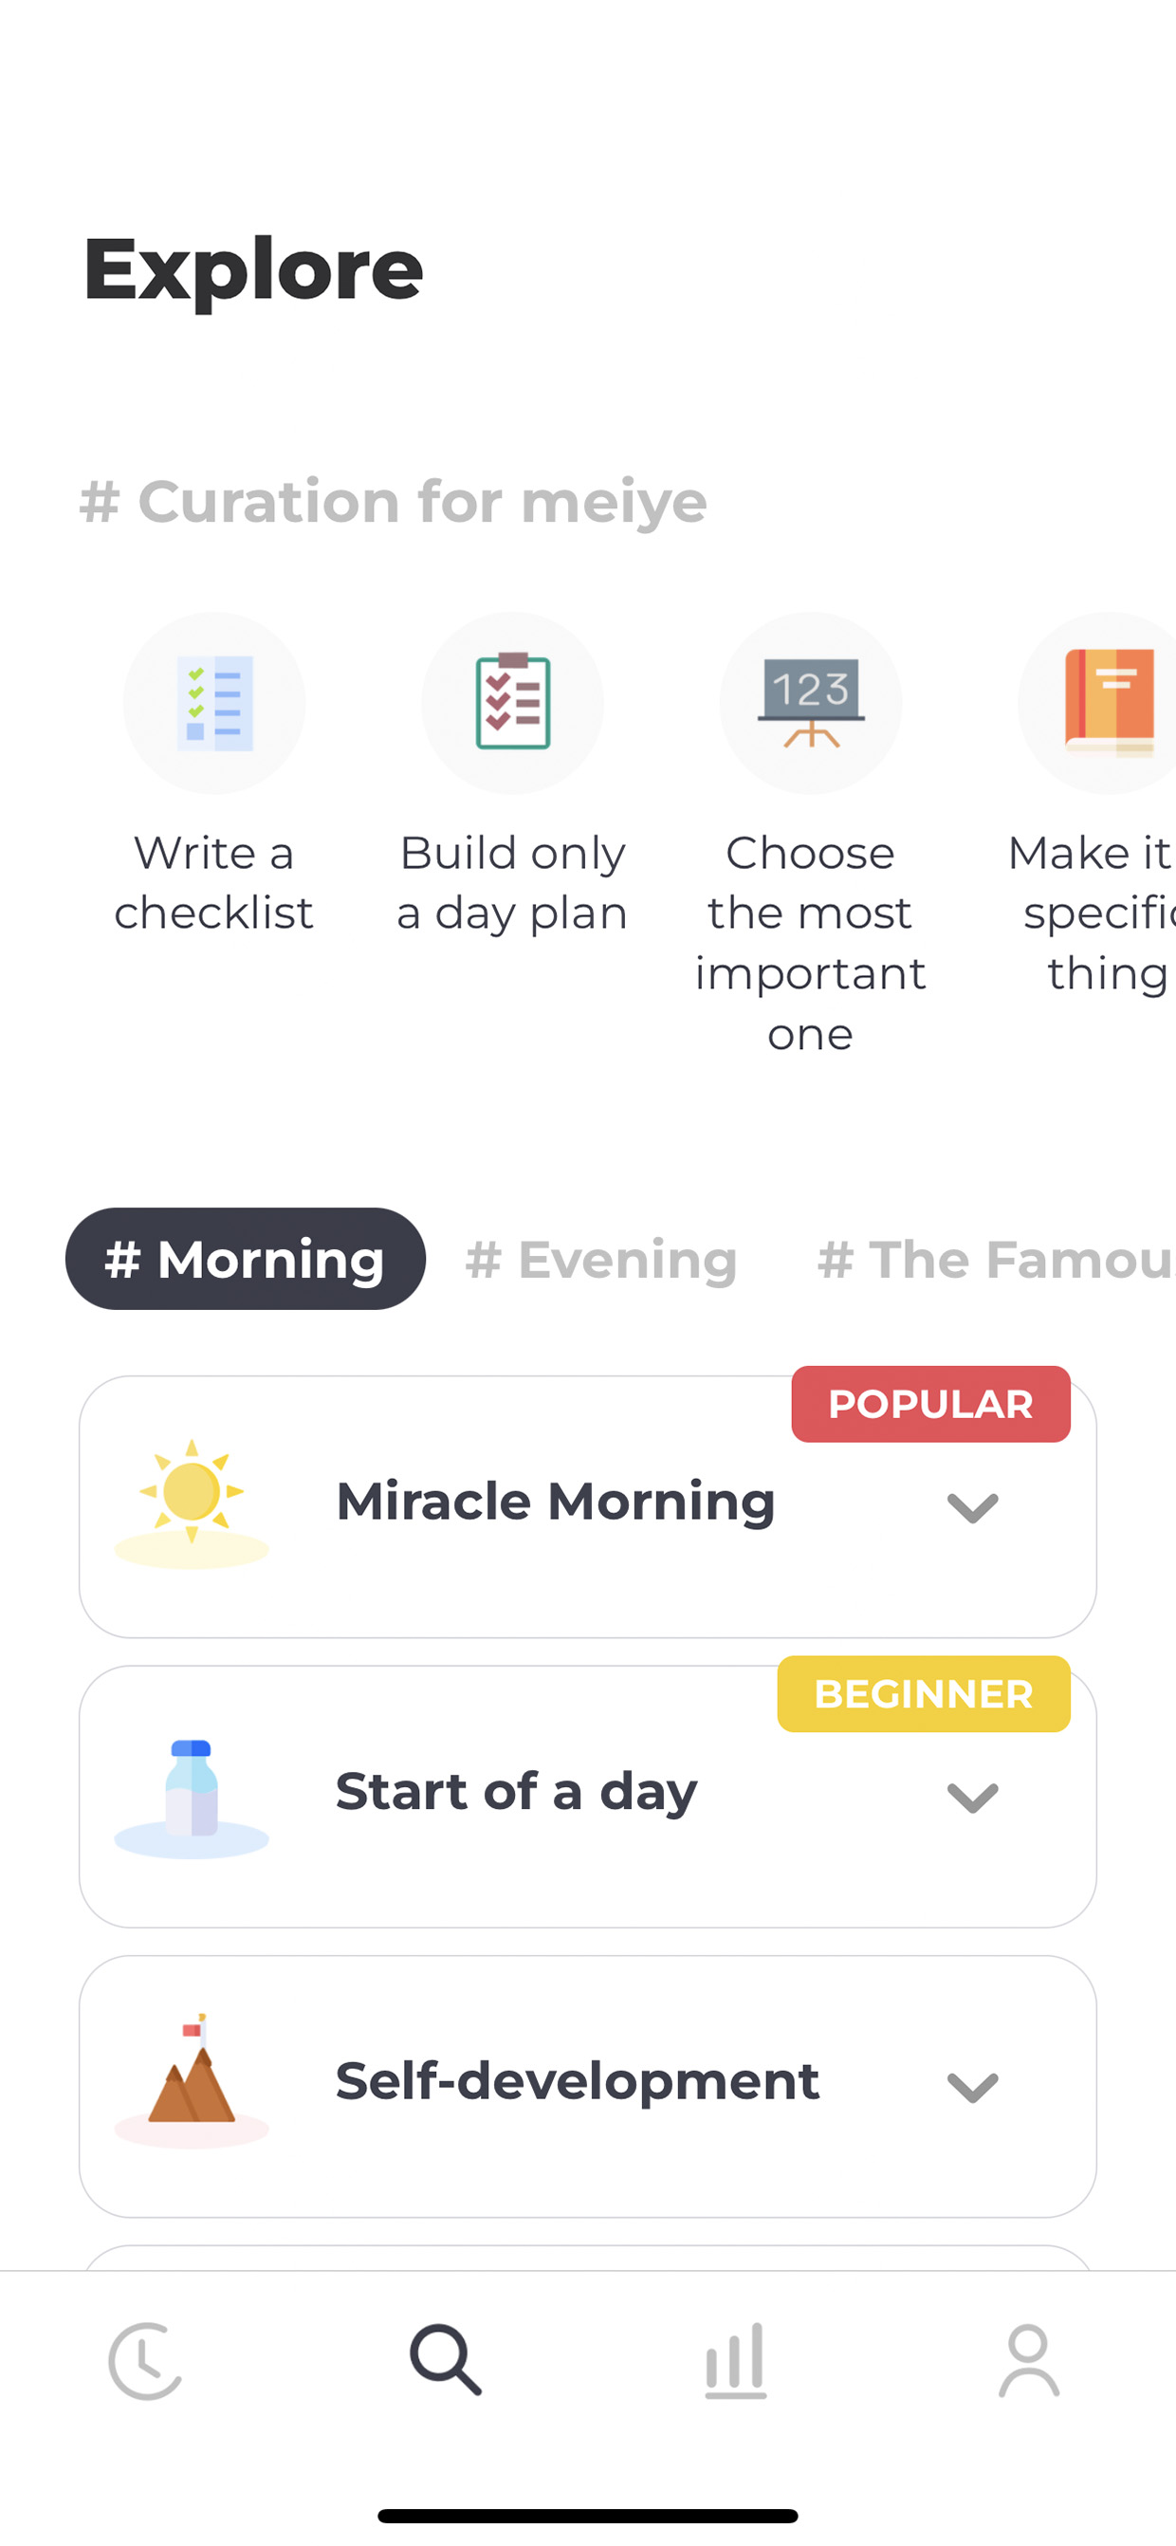Expand the Self-development chevron
Viewport: 1176px width, 2546px height.
pos(972,2087)
